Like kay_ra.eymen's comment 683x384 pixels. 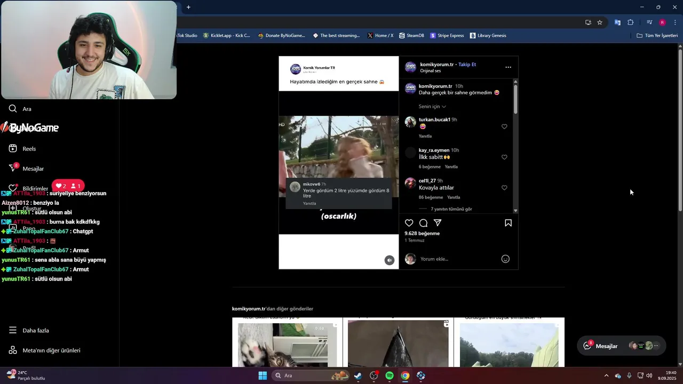pos(504,157)
